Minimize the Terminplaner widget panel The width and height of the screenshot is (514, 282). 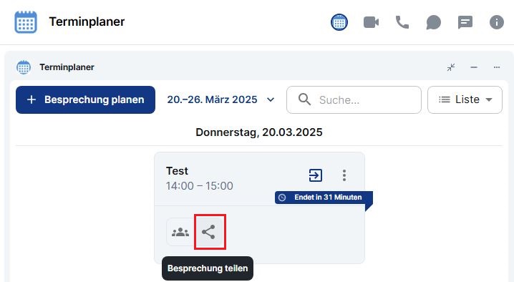pos(474,67)
